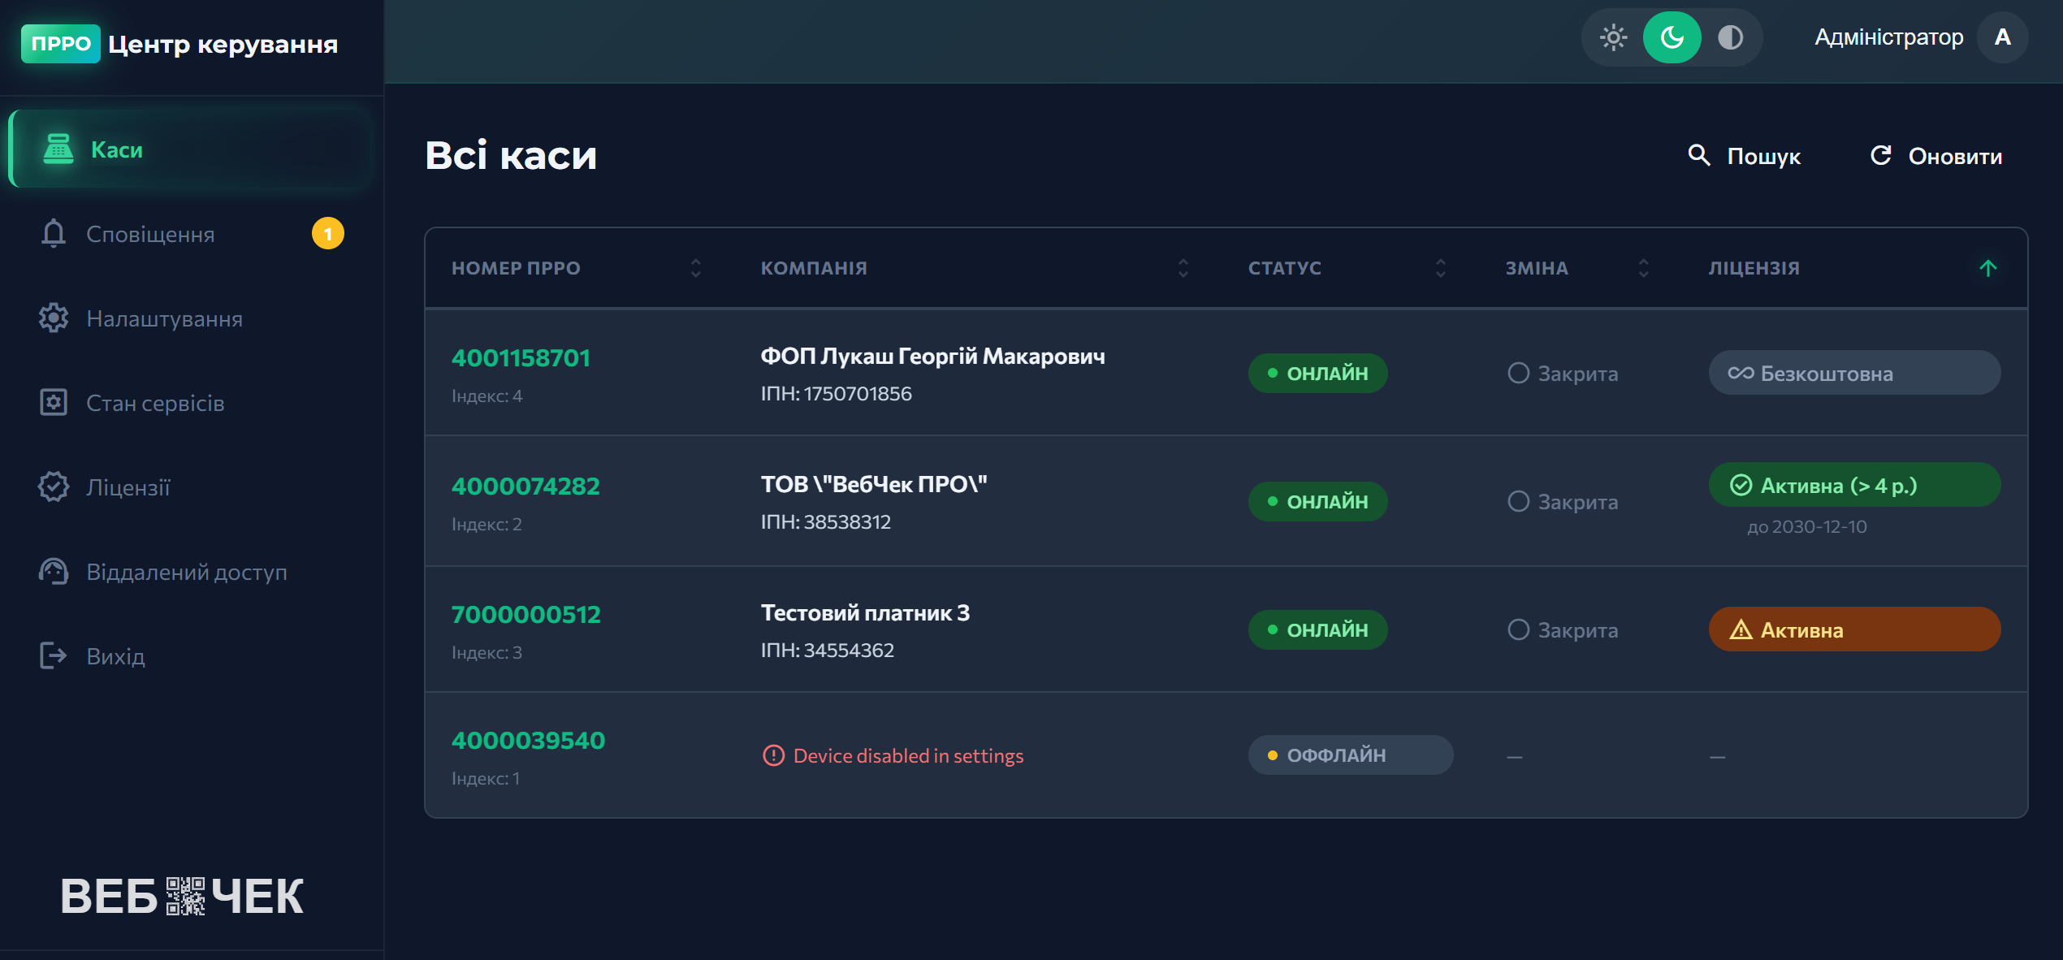Open the Пошук search button
2063x960 pixels.
click(x=1745, y=155)
